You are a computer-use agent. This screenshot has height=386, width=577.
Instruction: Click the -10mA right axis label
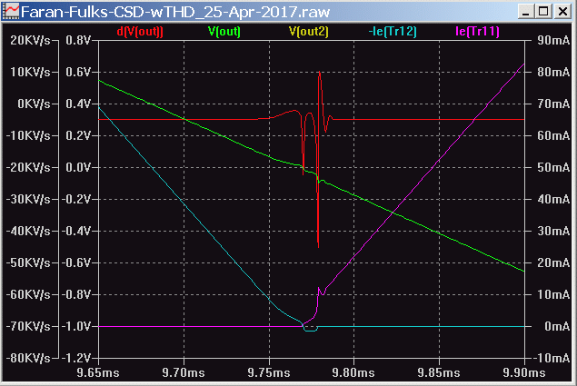coord(550,359)
